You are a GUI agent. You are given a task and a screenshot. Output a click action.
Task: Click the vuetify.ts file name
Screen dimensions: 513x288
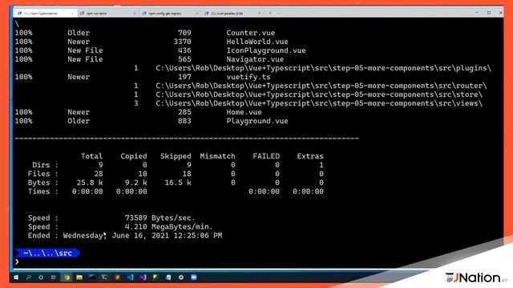[x=248, y=77]
